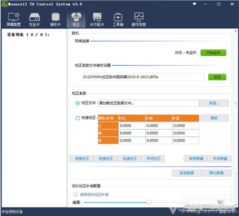This screenshot has height=216, width=239.
Task: Click the 固化数据 button
Action: tap(216, 173)
